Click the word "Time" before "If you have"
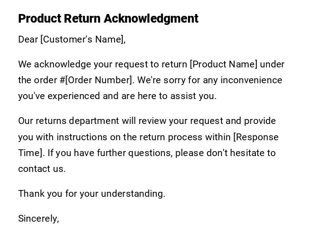 pos(29,153)
